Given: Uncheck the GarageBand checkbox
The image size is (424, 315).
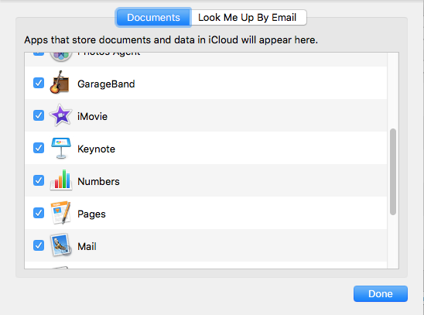Looking at the screenshot, I should click(x=39, y=83).
